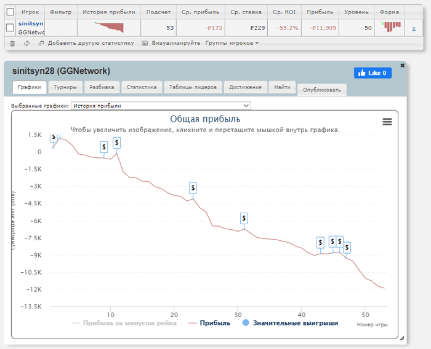Viewport: 431px width, 349px height.
Task: Sort by the Уровень column header
Action: click(x=356, y=12)
